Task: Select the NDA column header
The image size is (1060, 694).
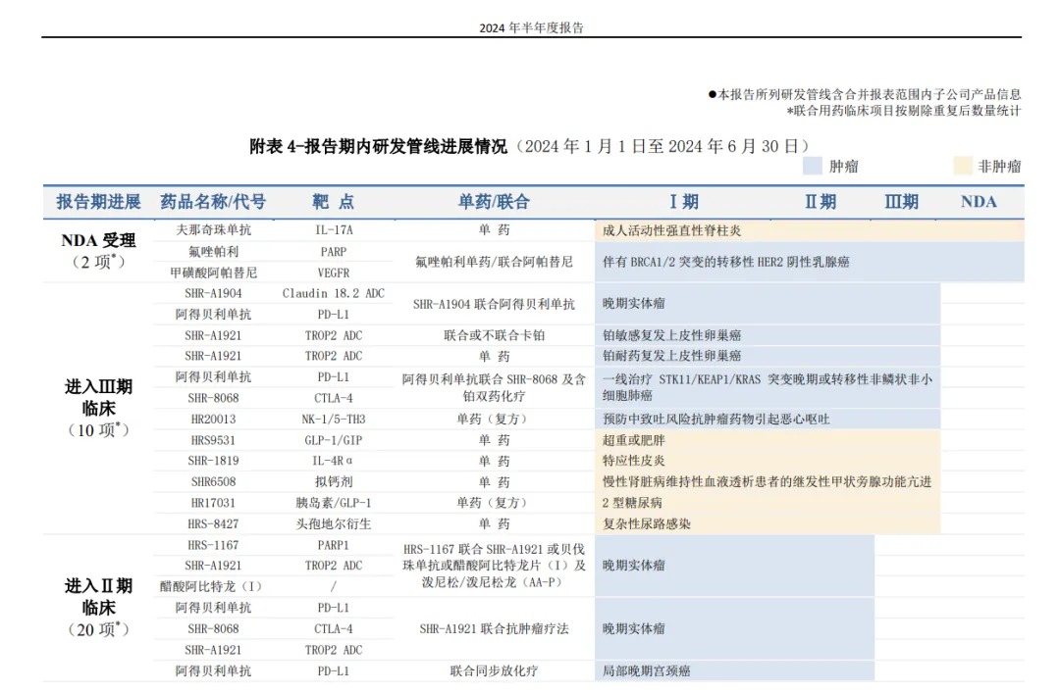Action: pyautogui.click(x=978, y=202)
